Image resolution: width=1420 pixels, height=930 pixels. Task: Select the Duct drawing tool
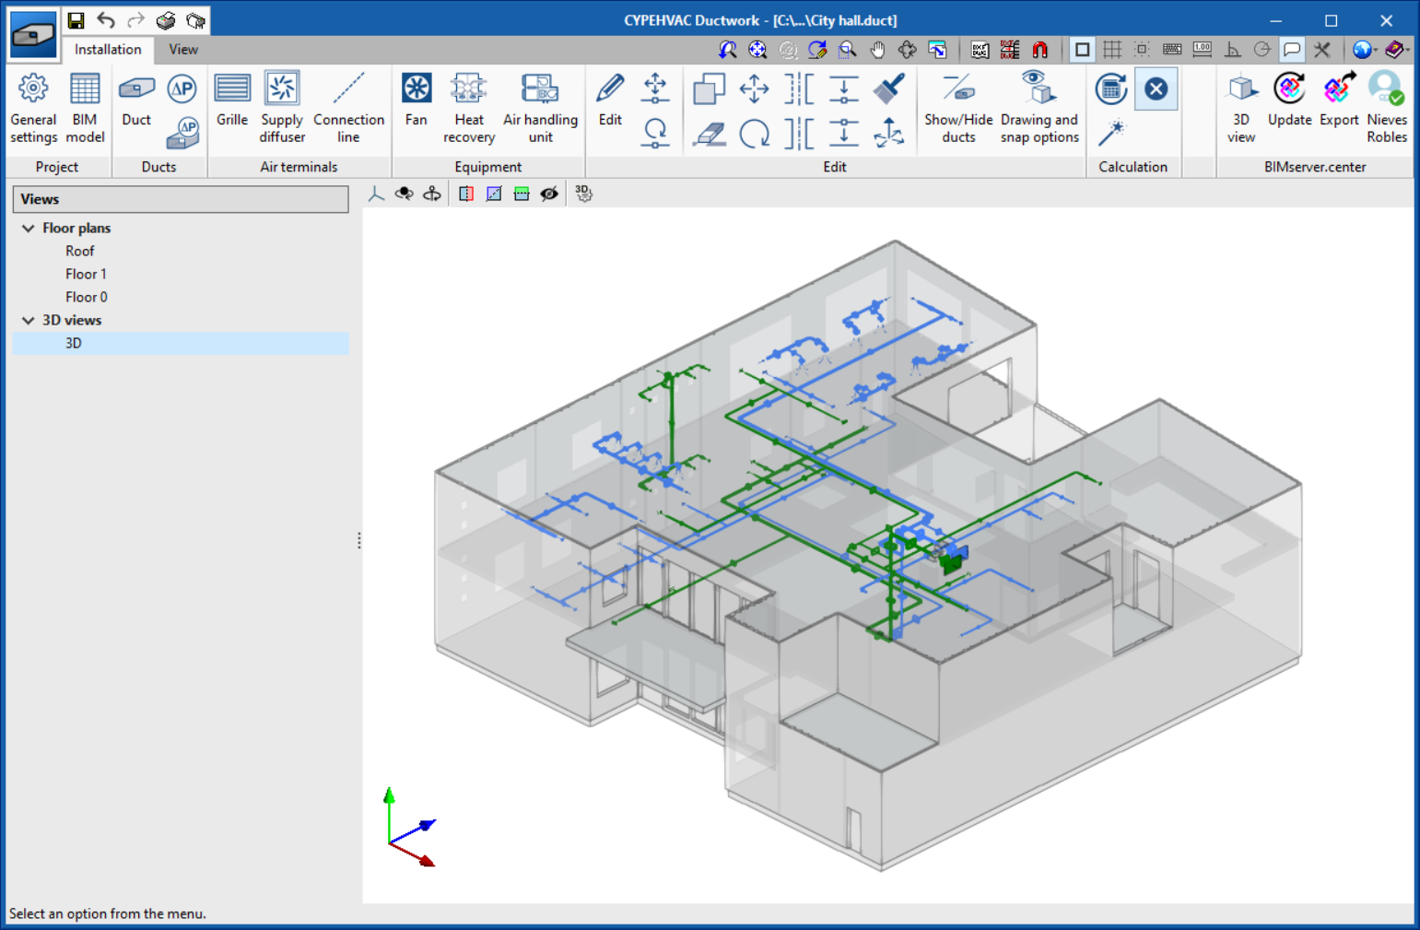coord(135,106)
